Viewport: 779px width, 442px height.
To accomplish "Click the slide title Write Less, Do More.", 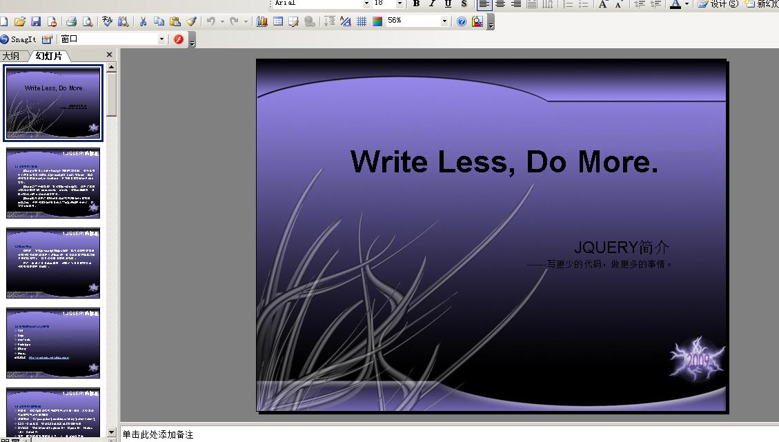I will (504, 162).
